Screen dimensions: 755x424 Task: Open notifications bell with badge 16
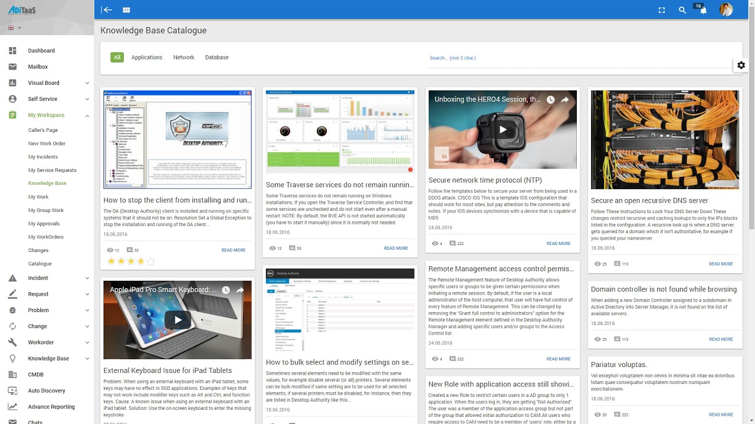tap(703, 10)
